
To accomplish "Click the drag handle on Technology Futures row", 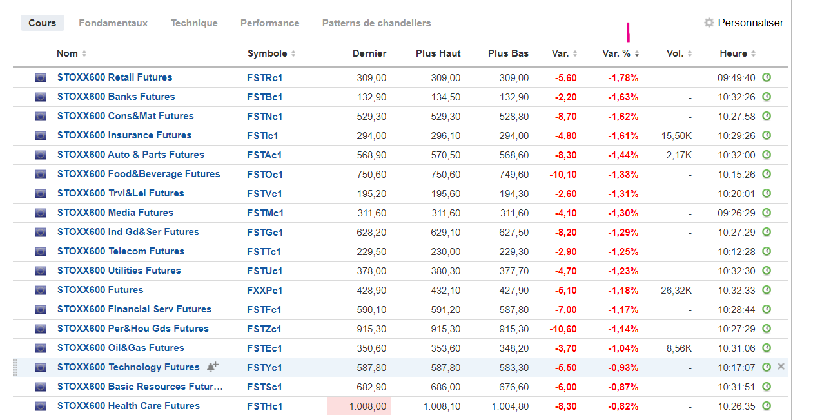I will click(x=16, y=368).
